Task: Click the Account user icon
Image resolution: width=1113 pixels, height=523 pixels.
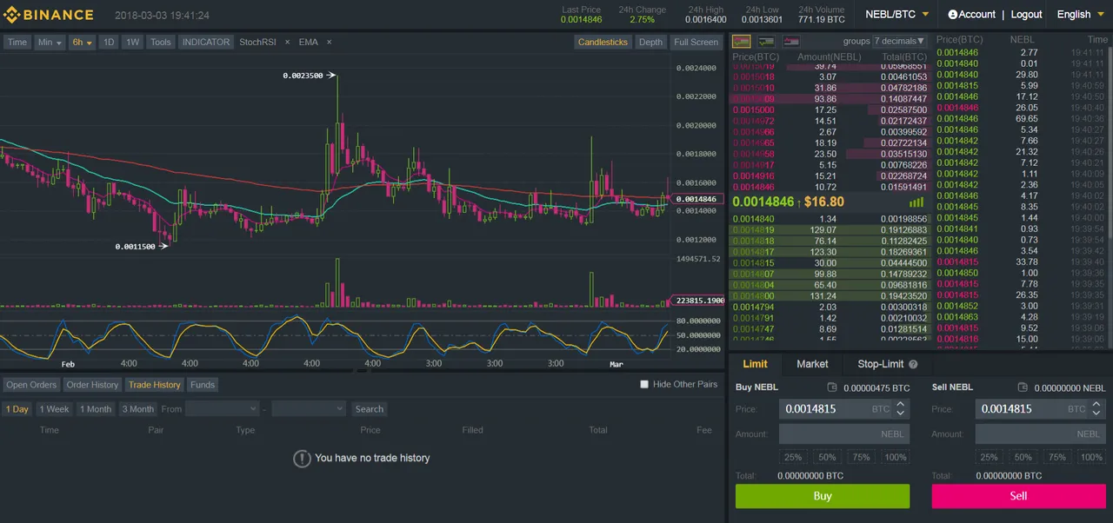Action: (x=952, y=15)
